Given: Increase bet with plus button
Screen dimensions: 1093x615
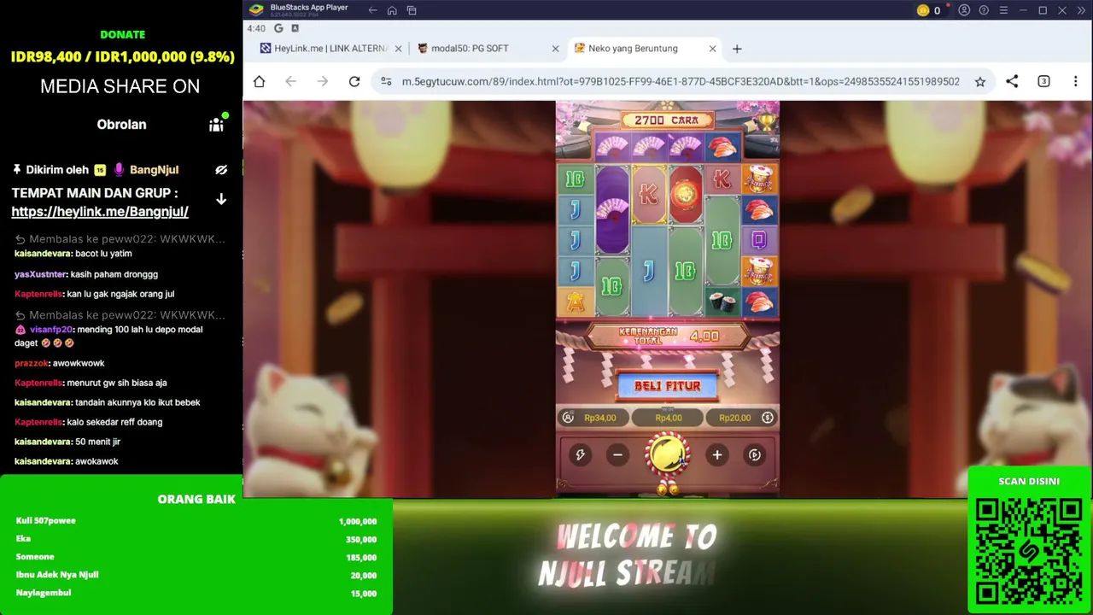Looking at the screenshot, I should click(x=717, y=455).
